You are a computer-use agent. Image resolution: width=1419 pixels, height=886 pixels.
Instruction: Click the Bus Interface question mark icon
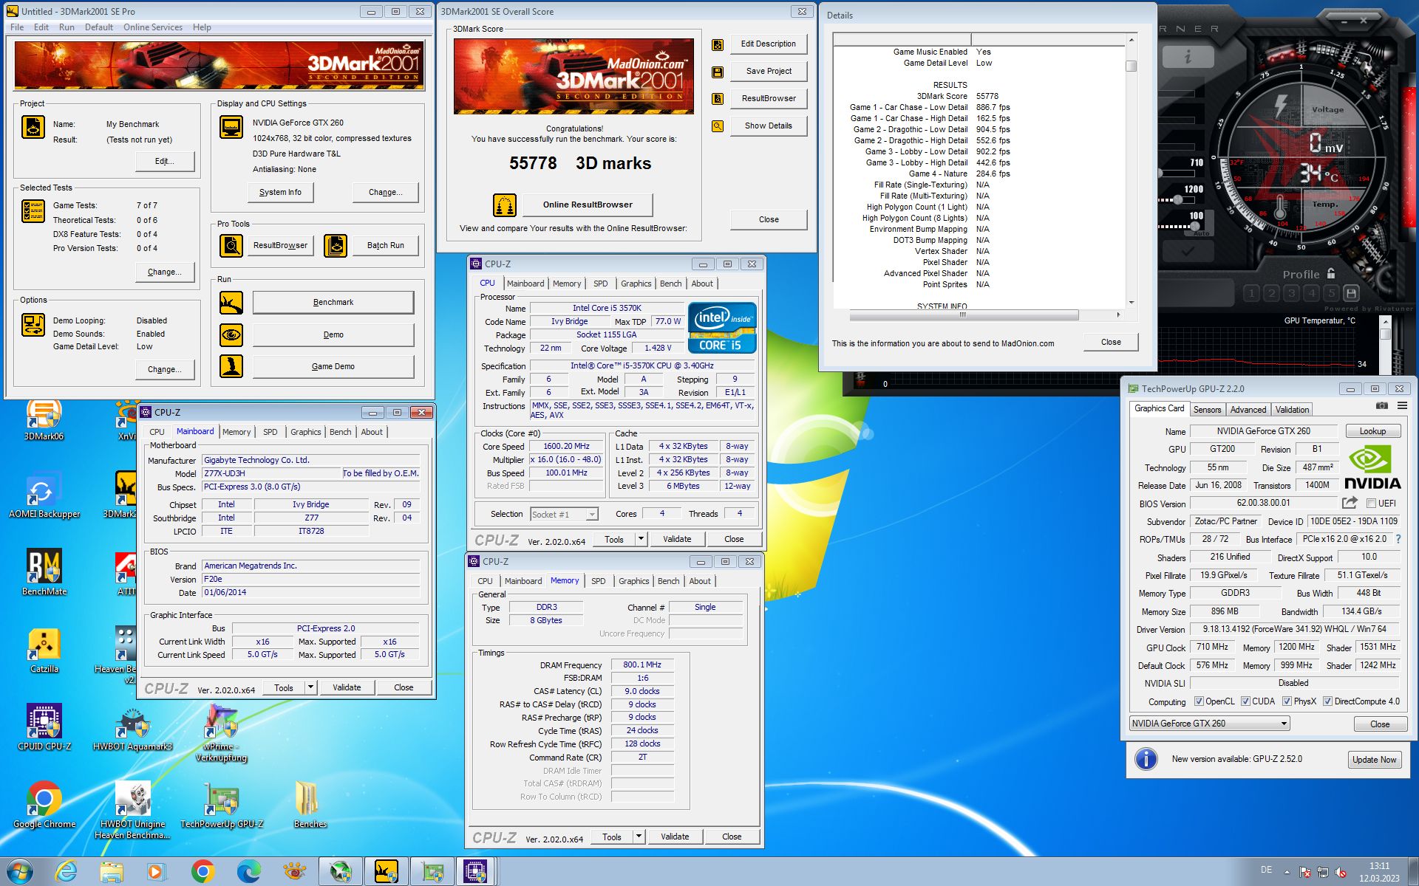click(1398, 539)
